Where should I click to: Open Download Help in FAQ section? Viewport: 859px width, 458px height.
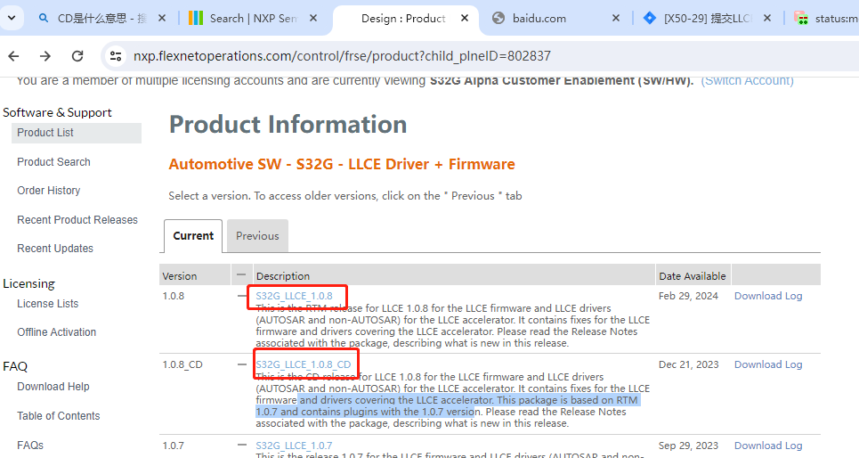tap(53, 387)
